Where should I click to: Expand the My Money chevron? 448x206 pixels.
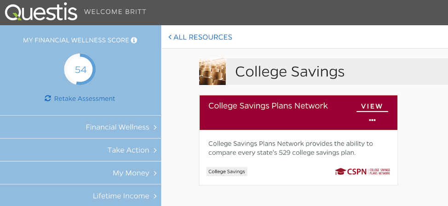(155, 173)
